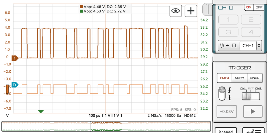
Task: Click the plus add button
Action: coord(191,11)
